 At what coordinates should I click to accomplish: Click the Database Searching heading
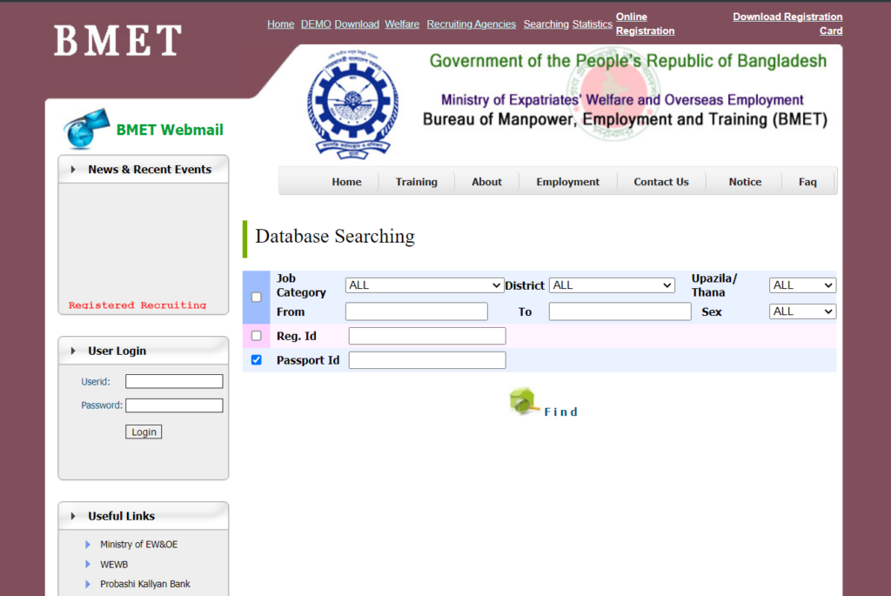click(335, 237)
